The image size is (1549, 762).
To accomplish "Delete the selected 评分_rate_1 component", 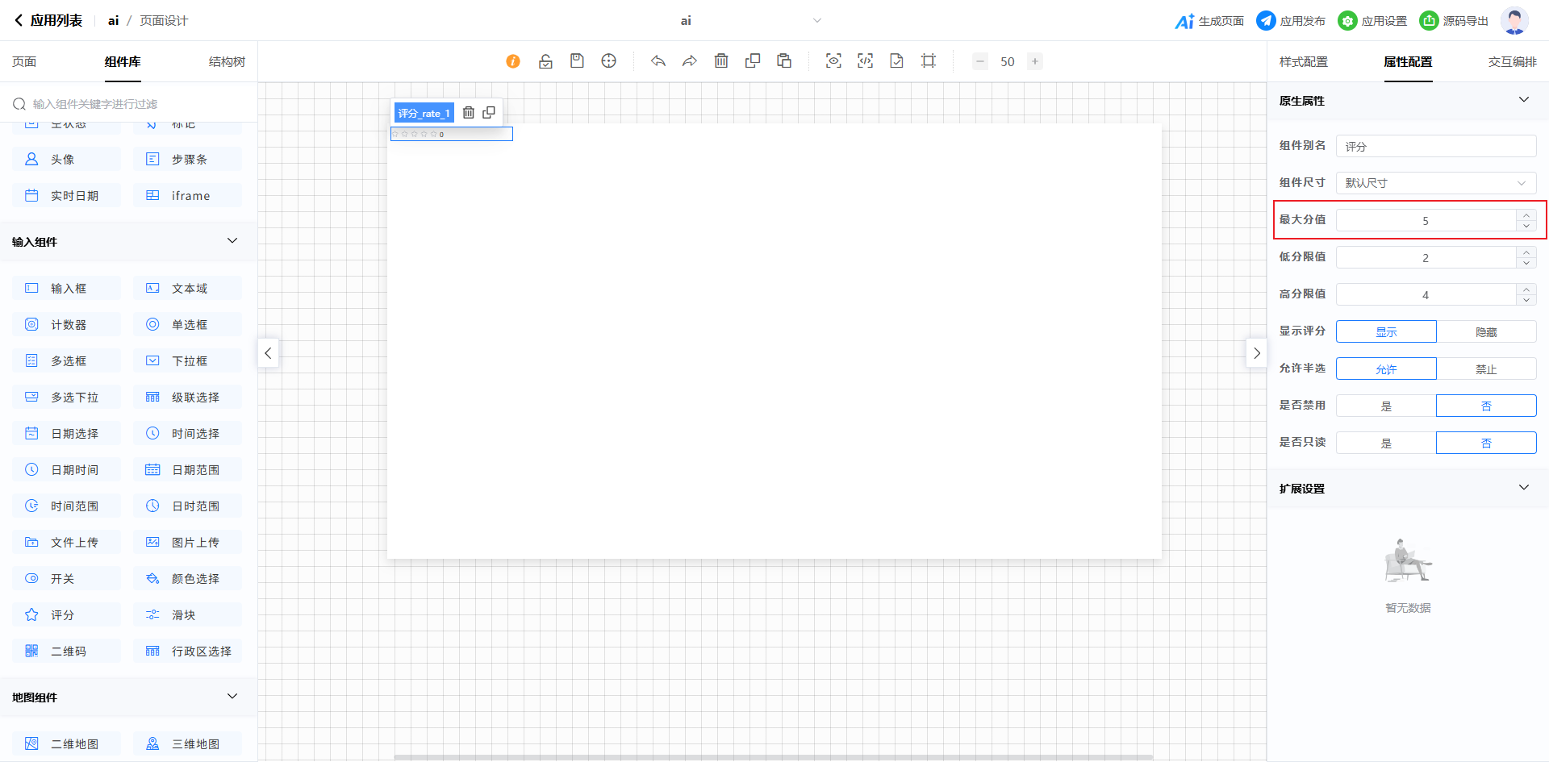I will coord(469,113).
